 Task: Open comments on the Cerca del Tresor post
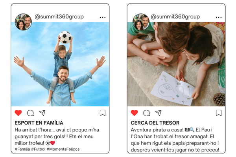point(146,113)
